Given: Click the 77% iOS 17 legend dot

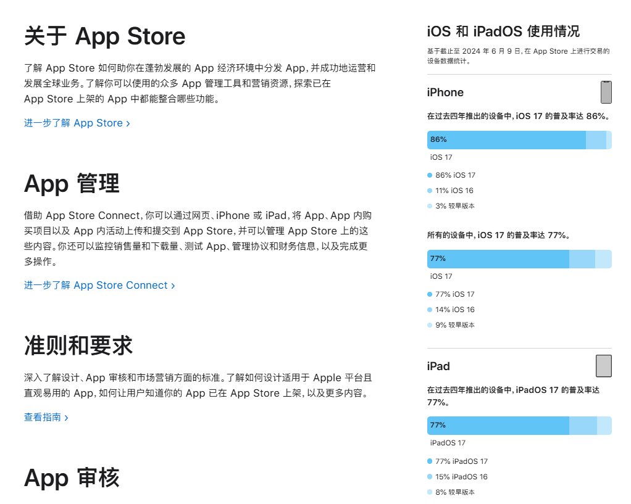Looking at the screenshot, I should (x=430, y=294).
